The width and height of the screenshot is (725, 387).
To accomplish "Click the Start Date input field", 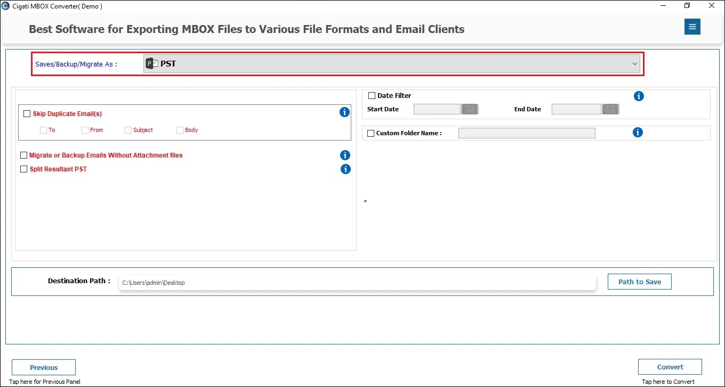I will pyautogui.click(x=437, y=109).
